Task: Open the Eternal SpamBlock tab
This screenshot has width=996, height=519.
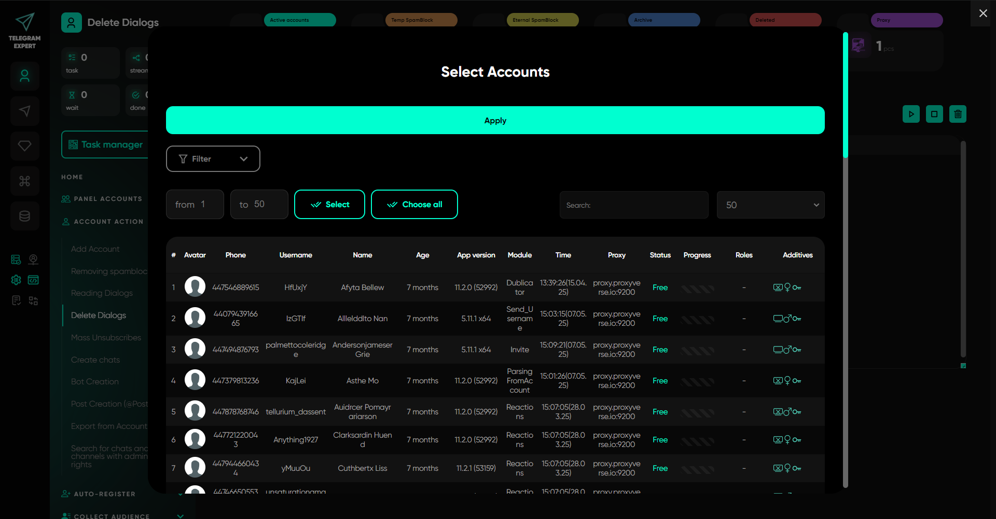Action: (x=542, y=20)
